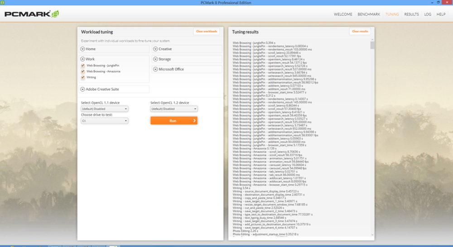
Task: Uncheck Web Browsing - JunglePin workload
Action: coord(83,66)
